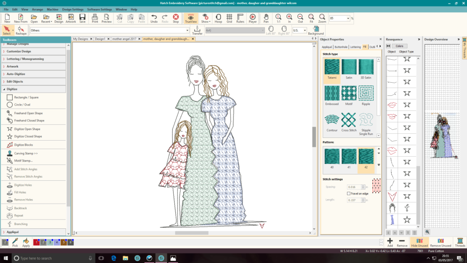Click the Rulers toolbar icon
The width and height of the screenshot is (467, 263).
(x=240, y=18)
